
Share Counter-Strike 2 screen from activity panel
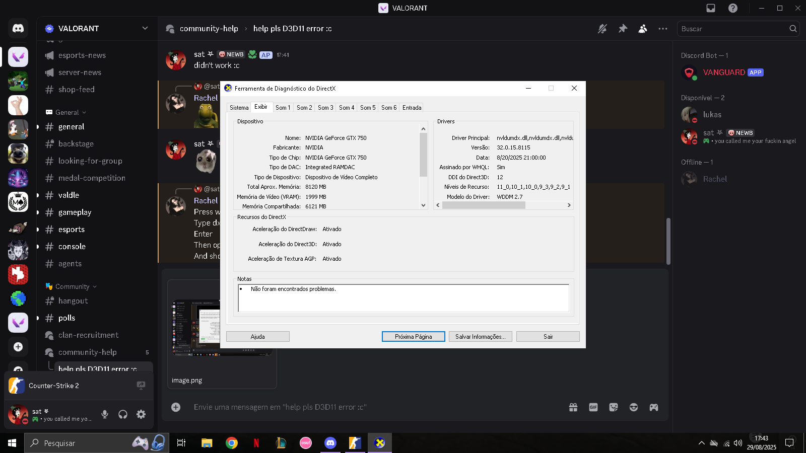click(141, 386)
